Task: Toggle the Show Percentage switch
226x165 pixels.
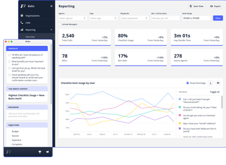Action: pos(188,83)
